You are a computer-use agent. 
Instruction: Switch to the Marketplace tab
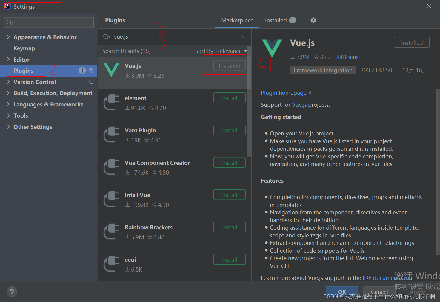pos(237,20)
